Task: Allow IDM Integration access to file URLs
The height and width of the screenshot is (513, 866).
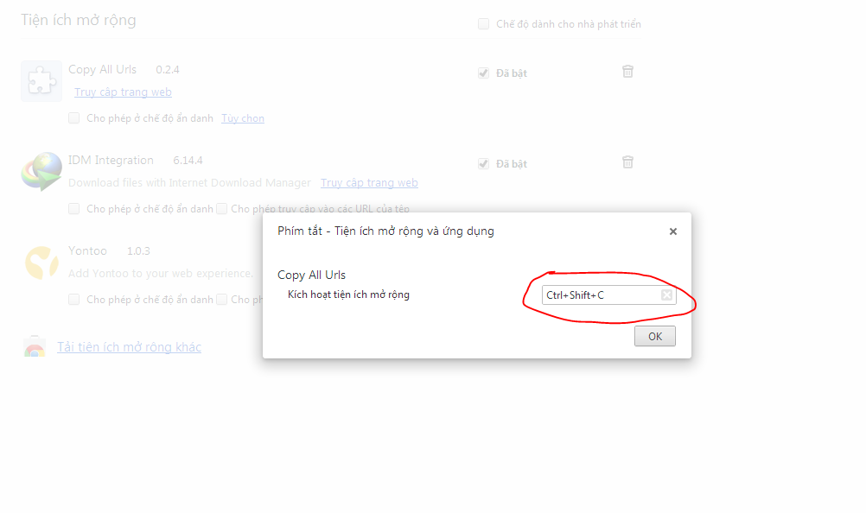Action: [x=221, y=208]
